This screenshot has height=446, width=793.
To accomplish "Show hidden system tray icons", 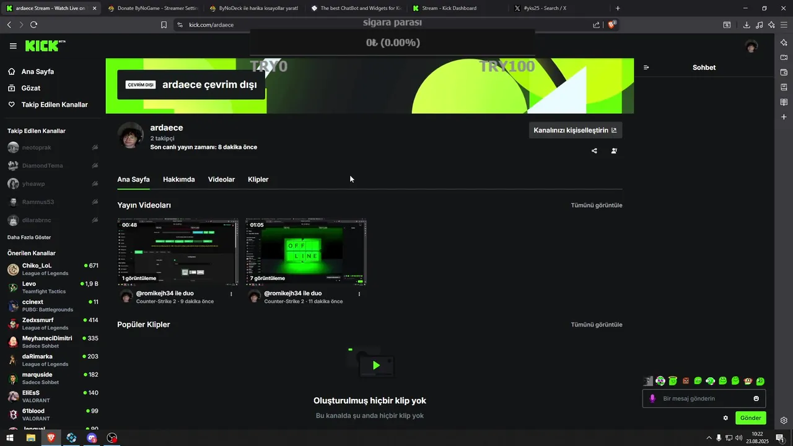I will pos(709,438).
